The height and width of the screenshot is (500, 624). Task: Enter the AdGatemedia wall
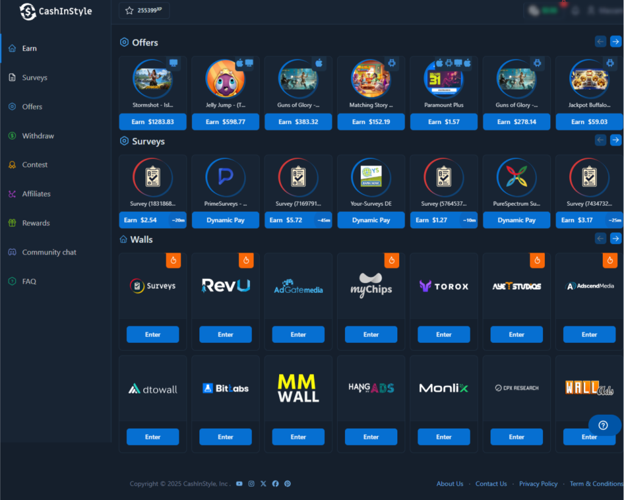299,334
